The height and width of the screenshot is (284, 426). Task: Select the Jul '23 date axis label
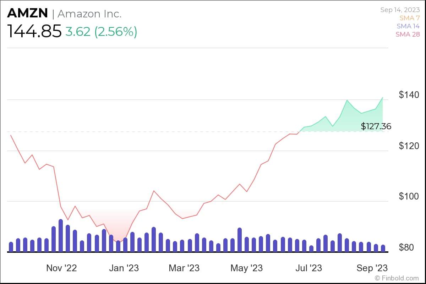(x=308, y=268)
